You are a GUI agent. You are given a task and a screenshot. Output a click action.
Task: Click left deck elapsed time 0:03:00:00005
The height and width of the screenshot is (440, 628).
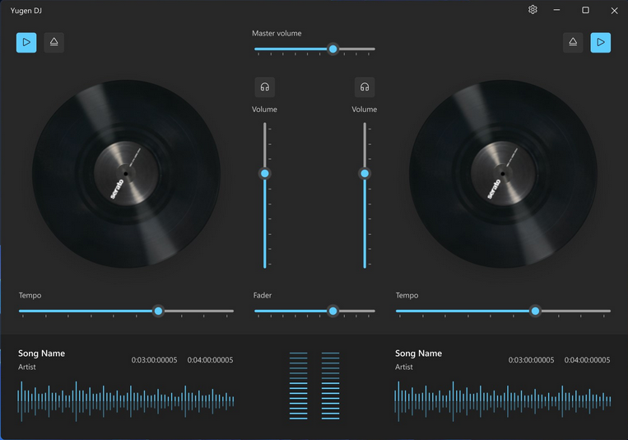[x=154, y=360]
